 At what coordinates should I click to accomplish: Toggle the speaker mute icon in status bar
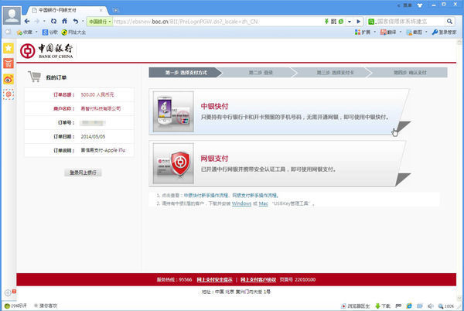430,306
